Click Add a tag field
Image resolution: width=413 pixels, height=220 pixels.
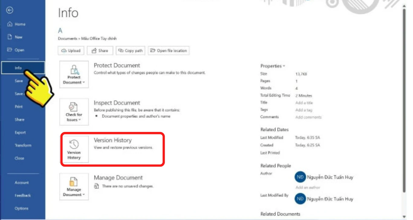coord(304,110)
